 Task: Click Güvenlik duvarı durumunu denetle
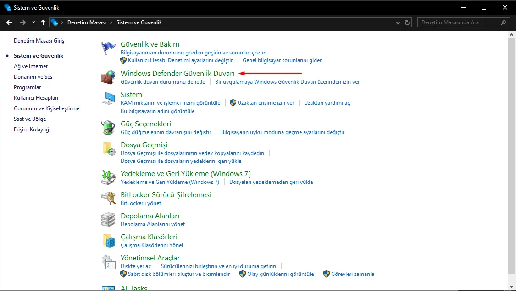[x=163, y=82]
